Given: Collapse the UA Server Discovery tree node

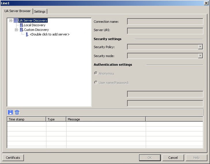Looking at the screenshot, I should point(11,20).
